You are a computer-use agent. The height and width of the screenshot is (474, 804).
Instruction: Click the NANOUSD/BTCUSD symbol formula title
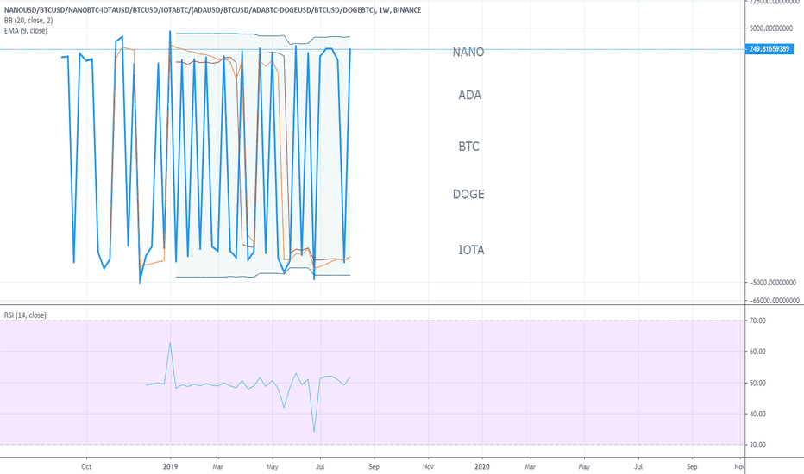(212, 10)
